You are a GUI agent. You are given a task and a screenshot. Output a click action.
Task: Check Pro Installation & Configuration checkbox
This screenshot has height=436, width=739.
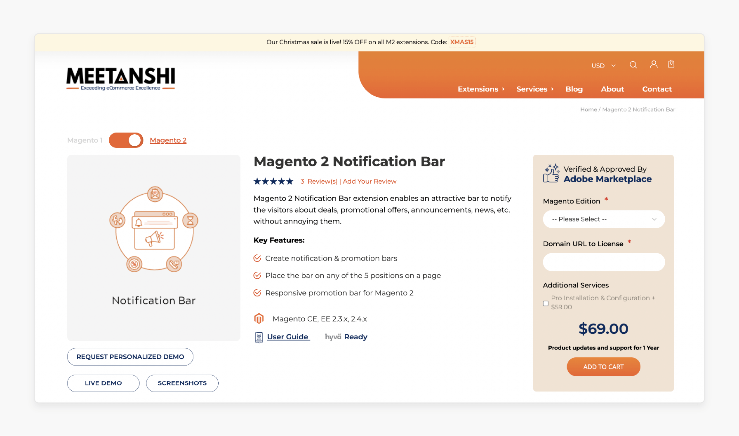click(x=546, y=303)
